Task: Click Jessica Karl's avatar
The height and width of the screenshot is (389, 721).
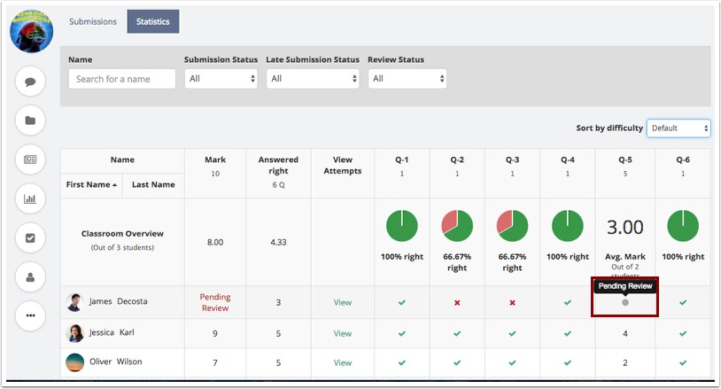Action: coord(75,333)
